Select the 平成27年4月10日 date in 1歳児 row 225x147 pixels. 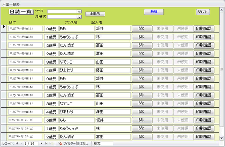(x=25, y=128)
